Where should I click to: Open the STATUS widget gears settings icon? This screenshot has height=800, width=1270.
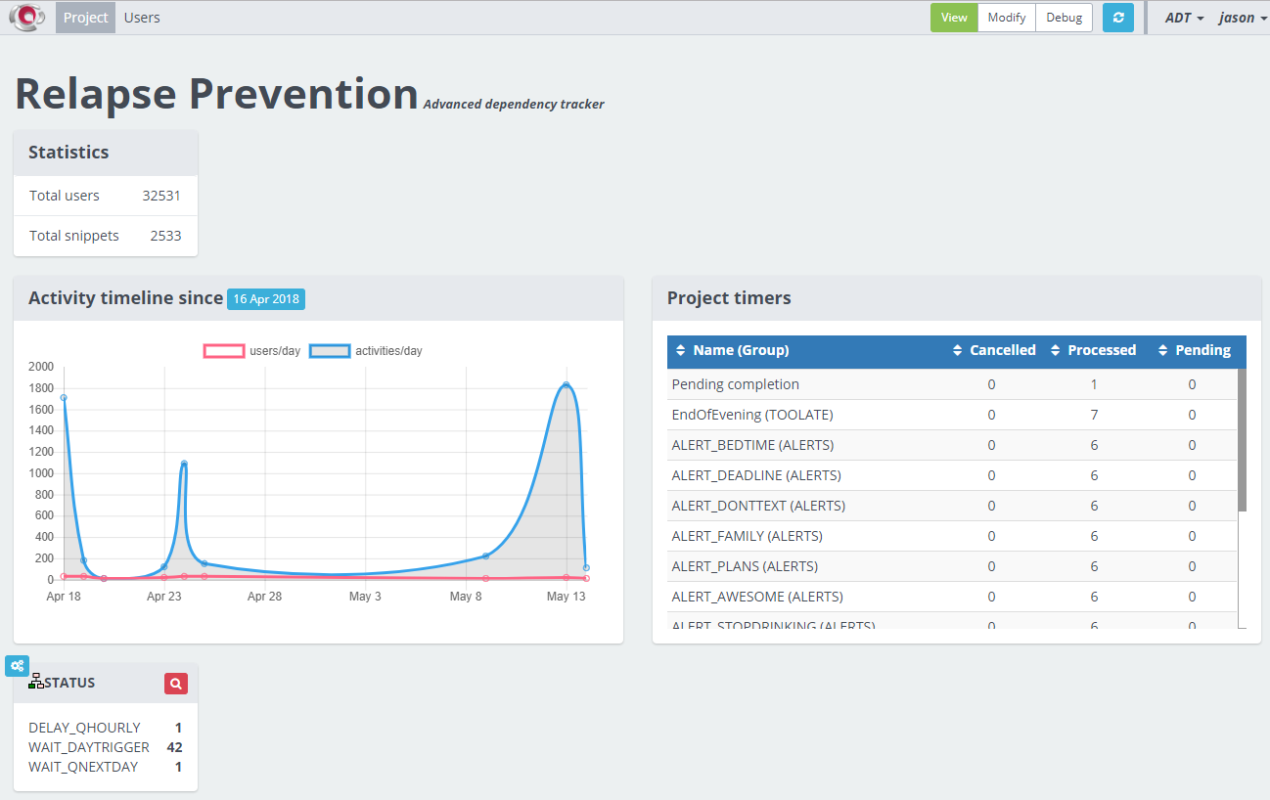[17, 666]
